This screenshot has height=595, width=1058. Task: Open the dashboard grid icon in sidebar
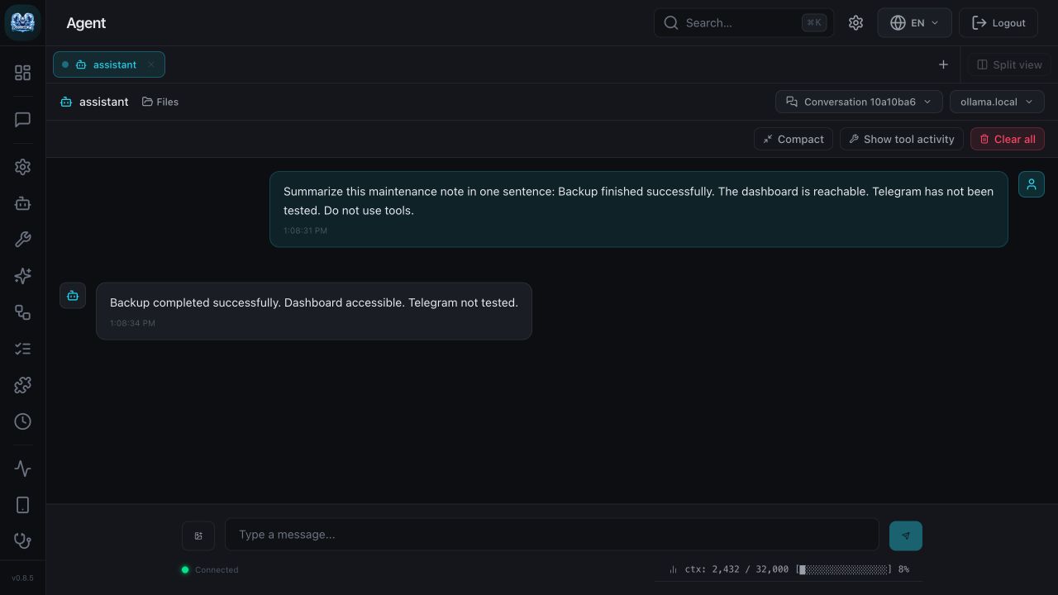pyautogui.click(x=22, y=73)
